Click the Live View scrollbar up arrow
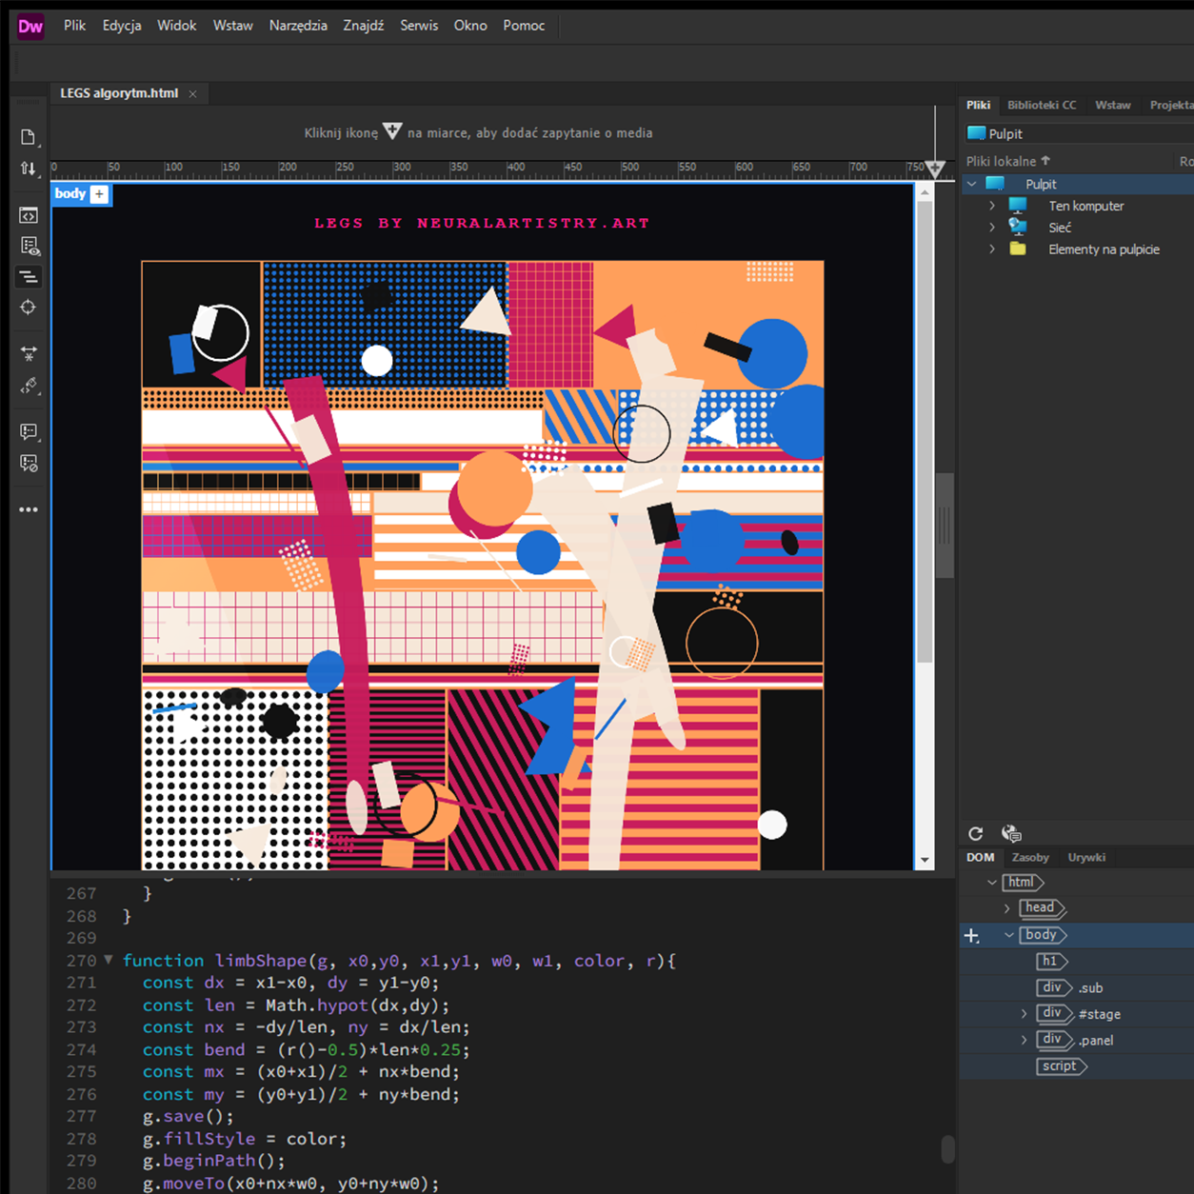The width and height of the screenshot is (1194, 1194). [x=925, y=192]
